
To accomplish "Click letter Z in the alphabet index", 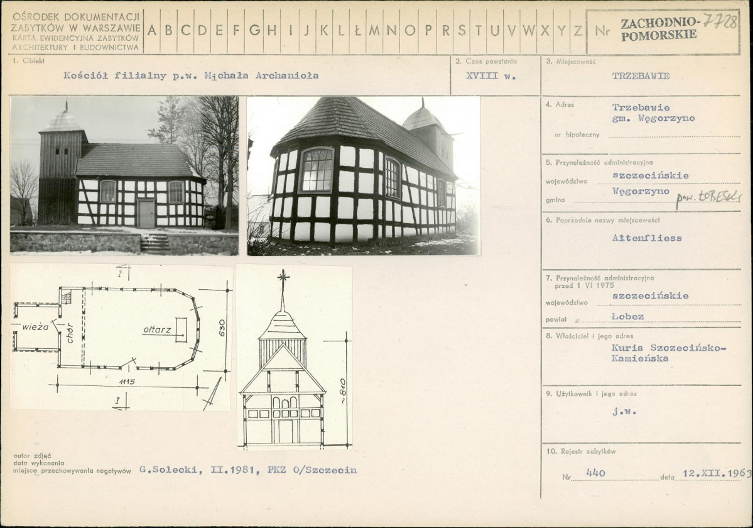I will (577, 30).
